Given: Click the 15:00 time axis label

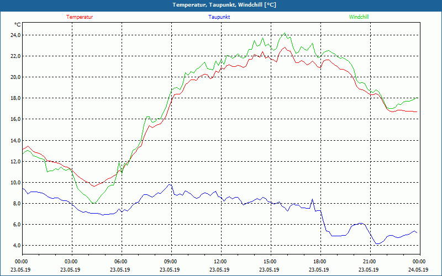Looking at the screenshot, I should pyautogui.click(x=271, y=262).
